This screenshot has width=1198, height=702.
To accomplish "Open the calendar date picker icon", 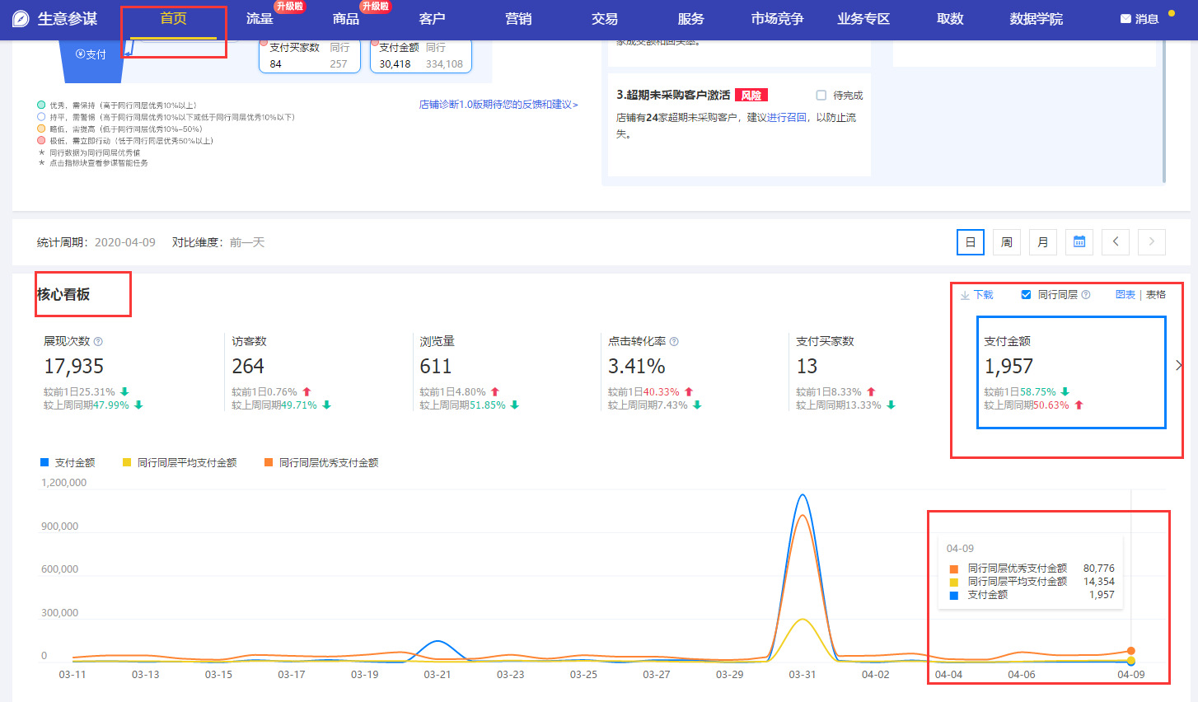I will tap(1079, 242).
